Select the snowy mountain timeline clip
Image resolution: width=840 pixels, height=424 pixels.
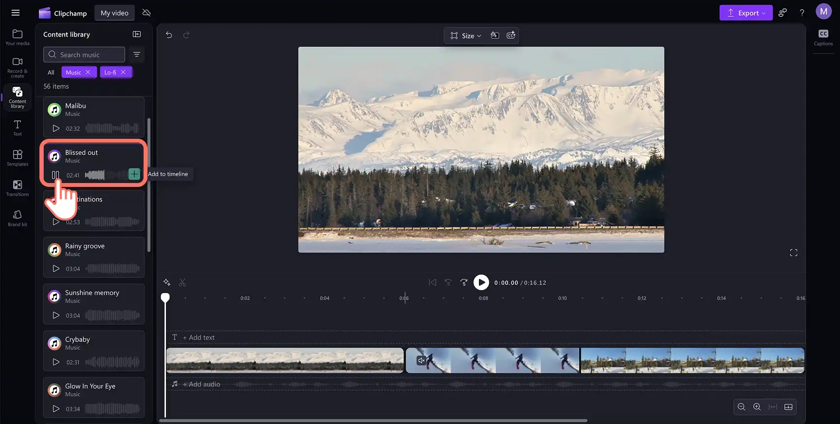point(285,360)
